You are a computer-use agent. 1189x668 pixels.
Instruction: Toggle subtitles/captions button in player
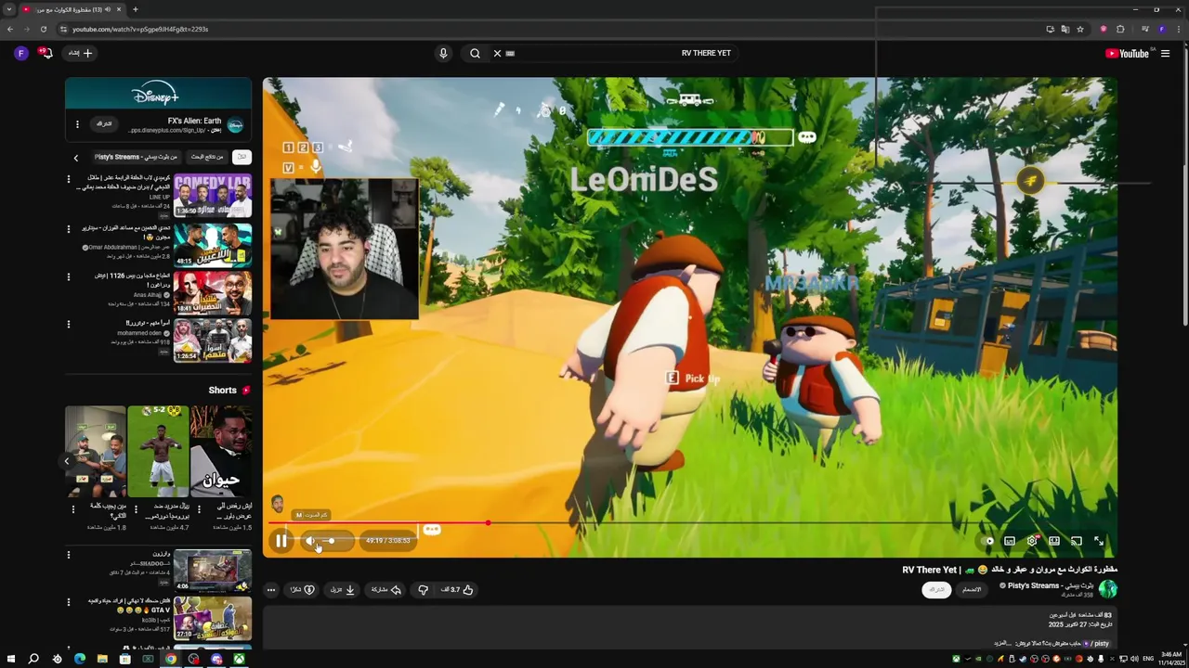[x=1010, y=541]
